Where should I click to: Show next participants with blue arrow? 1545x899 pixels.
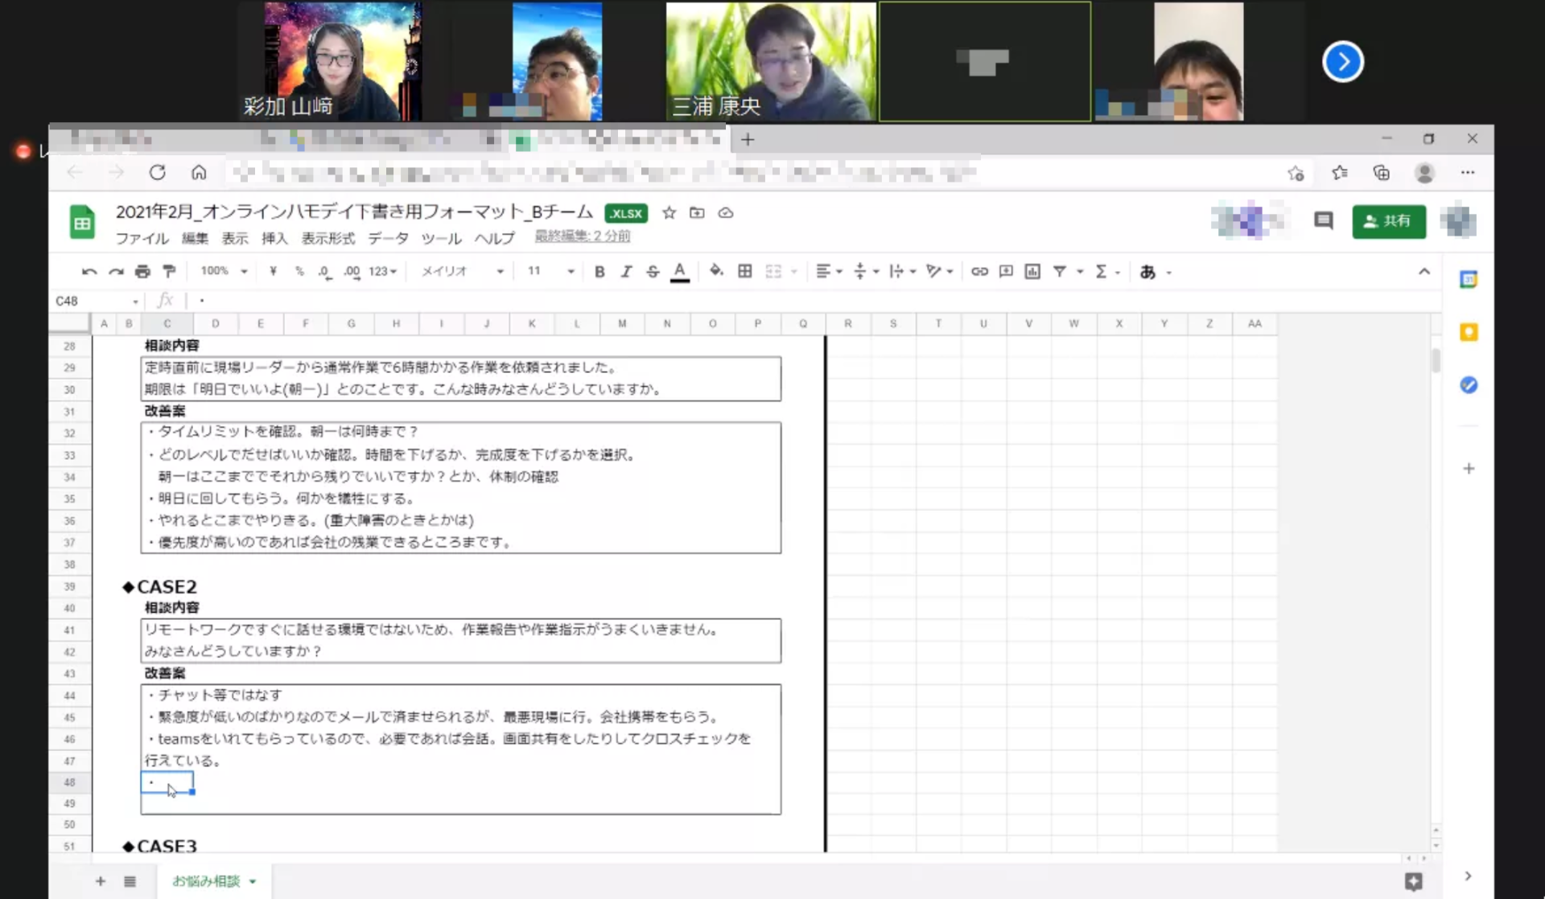1342,61
